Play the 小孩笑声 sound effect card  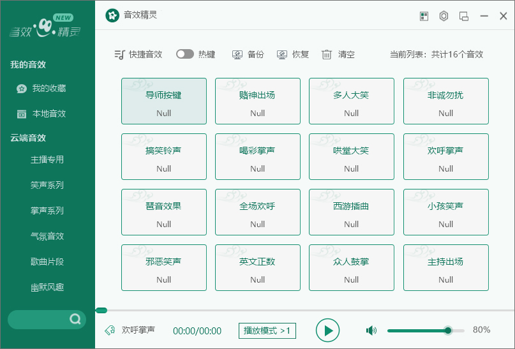pyautogui.click(x=446, y=212)
